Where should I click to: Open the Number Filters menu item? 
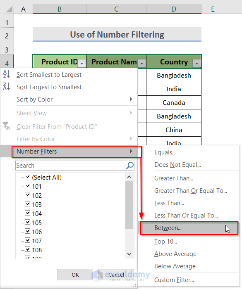coord(69,152)
